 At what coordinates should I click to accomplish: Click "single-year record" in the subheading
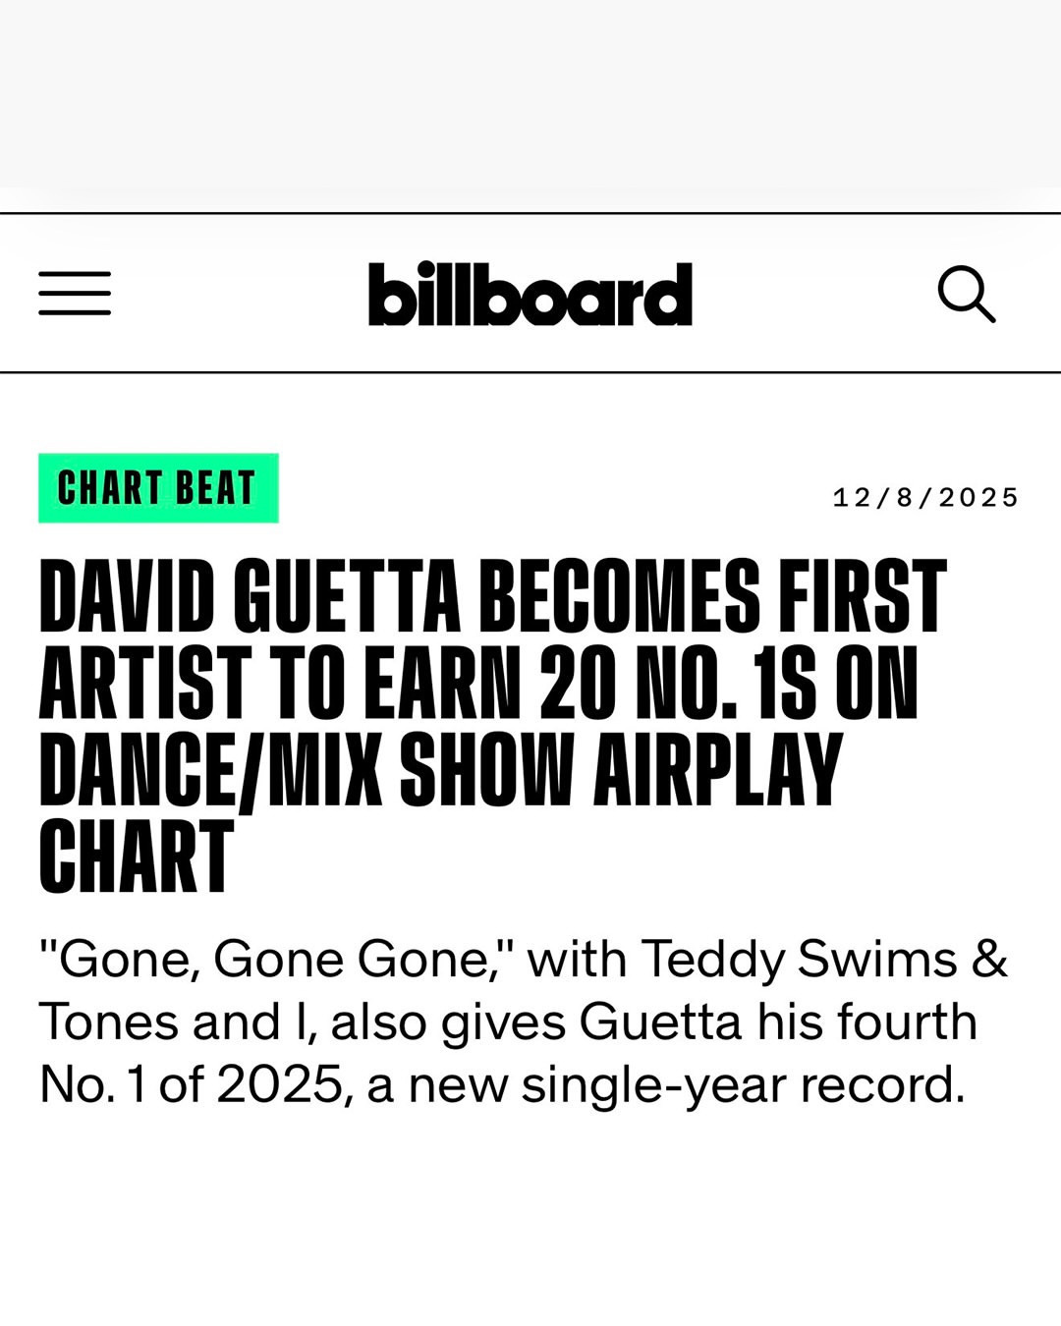click(743, 1085)
